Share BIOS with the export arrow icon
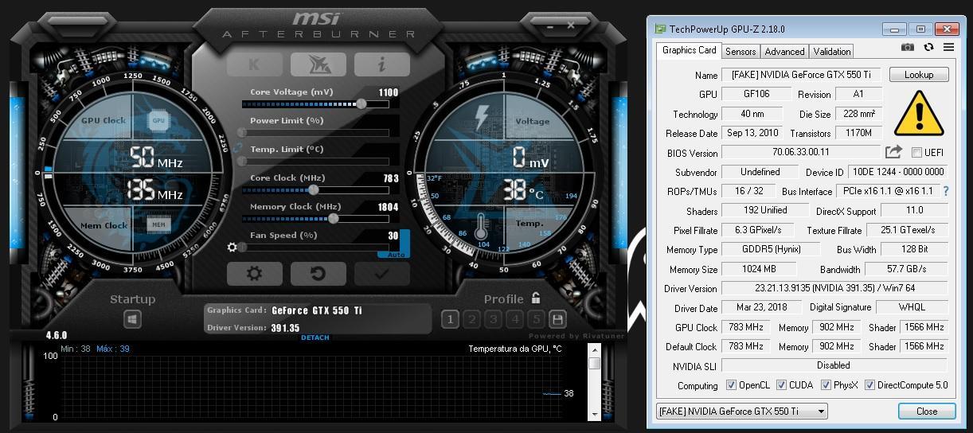This screenshot has height=433, width=973. 893,152
